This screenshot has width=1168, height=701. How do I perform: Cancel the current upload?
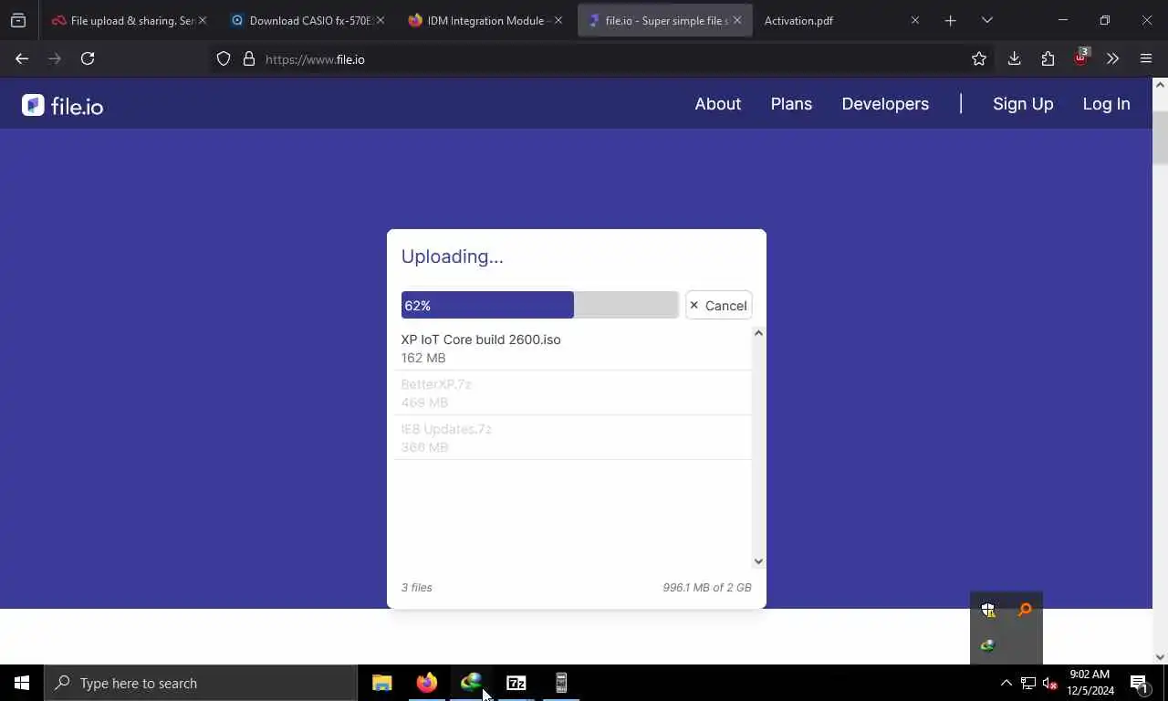coord(718,306)
